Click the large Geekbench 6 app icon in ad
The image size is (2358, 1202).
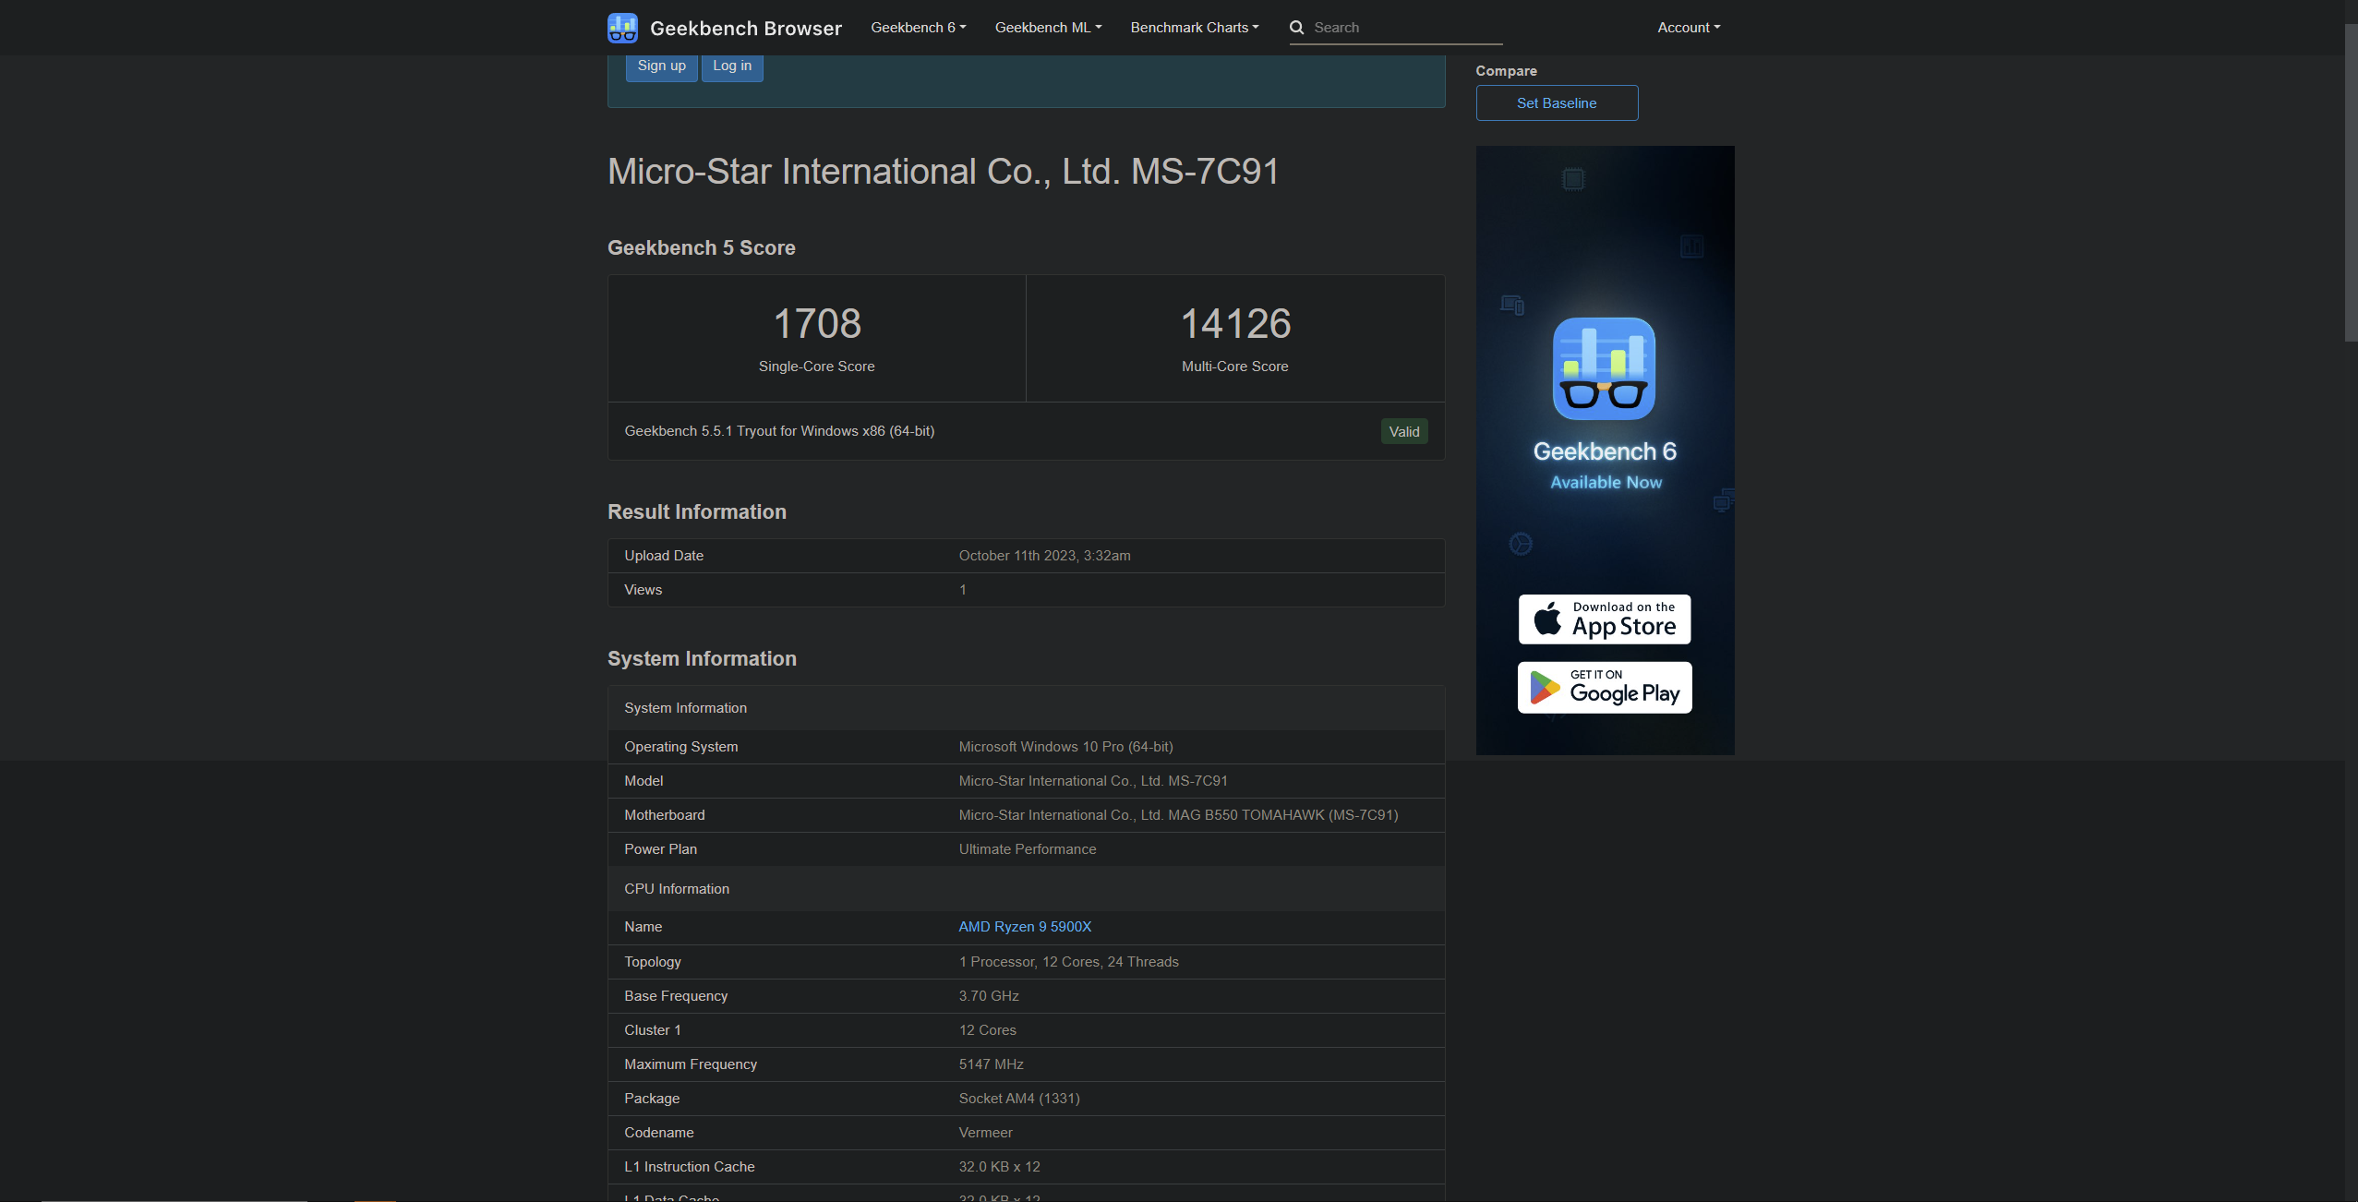pyautogui.click(x=1604, y=368)
